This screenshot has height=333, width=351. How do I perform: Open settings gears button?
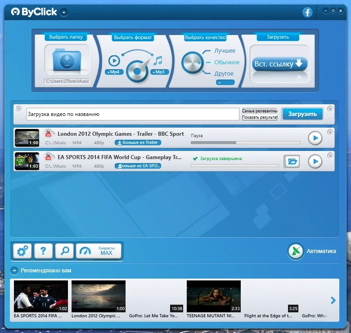pyautogui.click(x=22, y=251)
